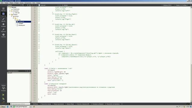Collapse the qml.qrc resource node
This screenshot has height=108, width=192.
click(12, 16)
